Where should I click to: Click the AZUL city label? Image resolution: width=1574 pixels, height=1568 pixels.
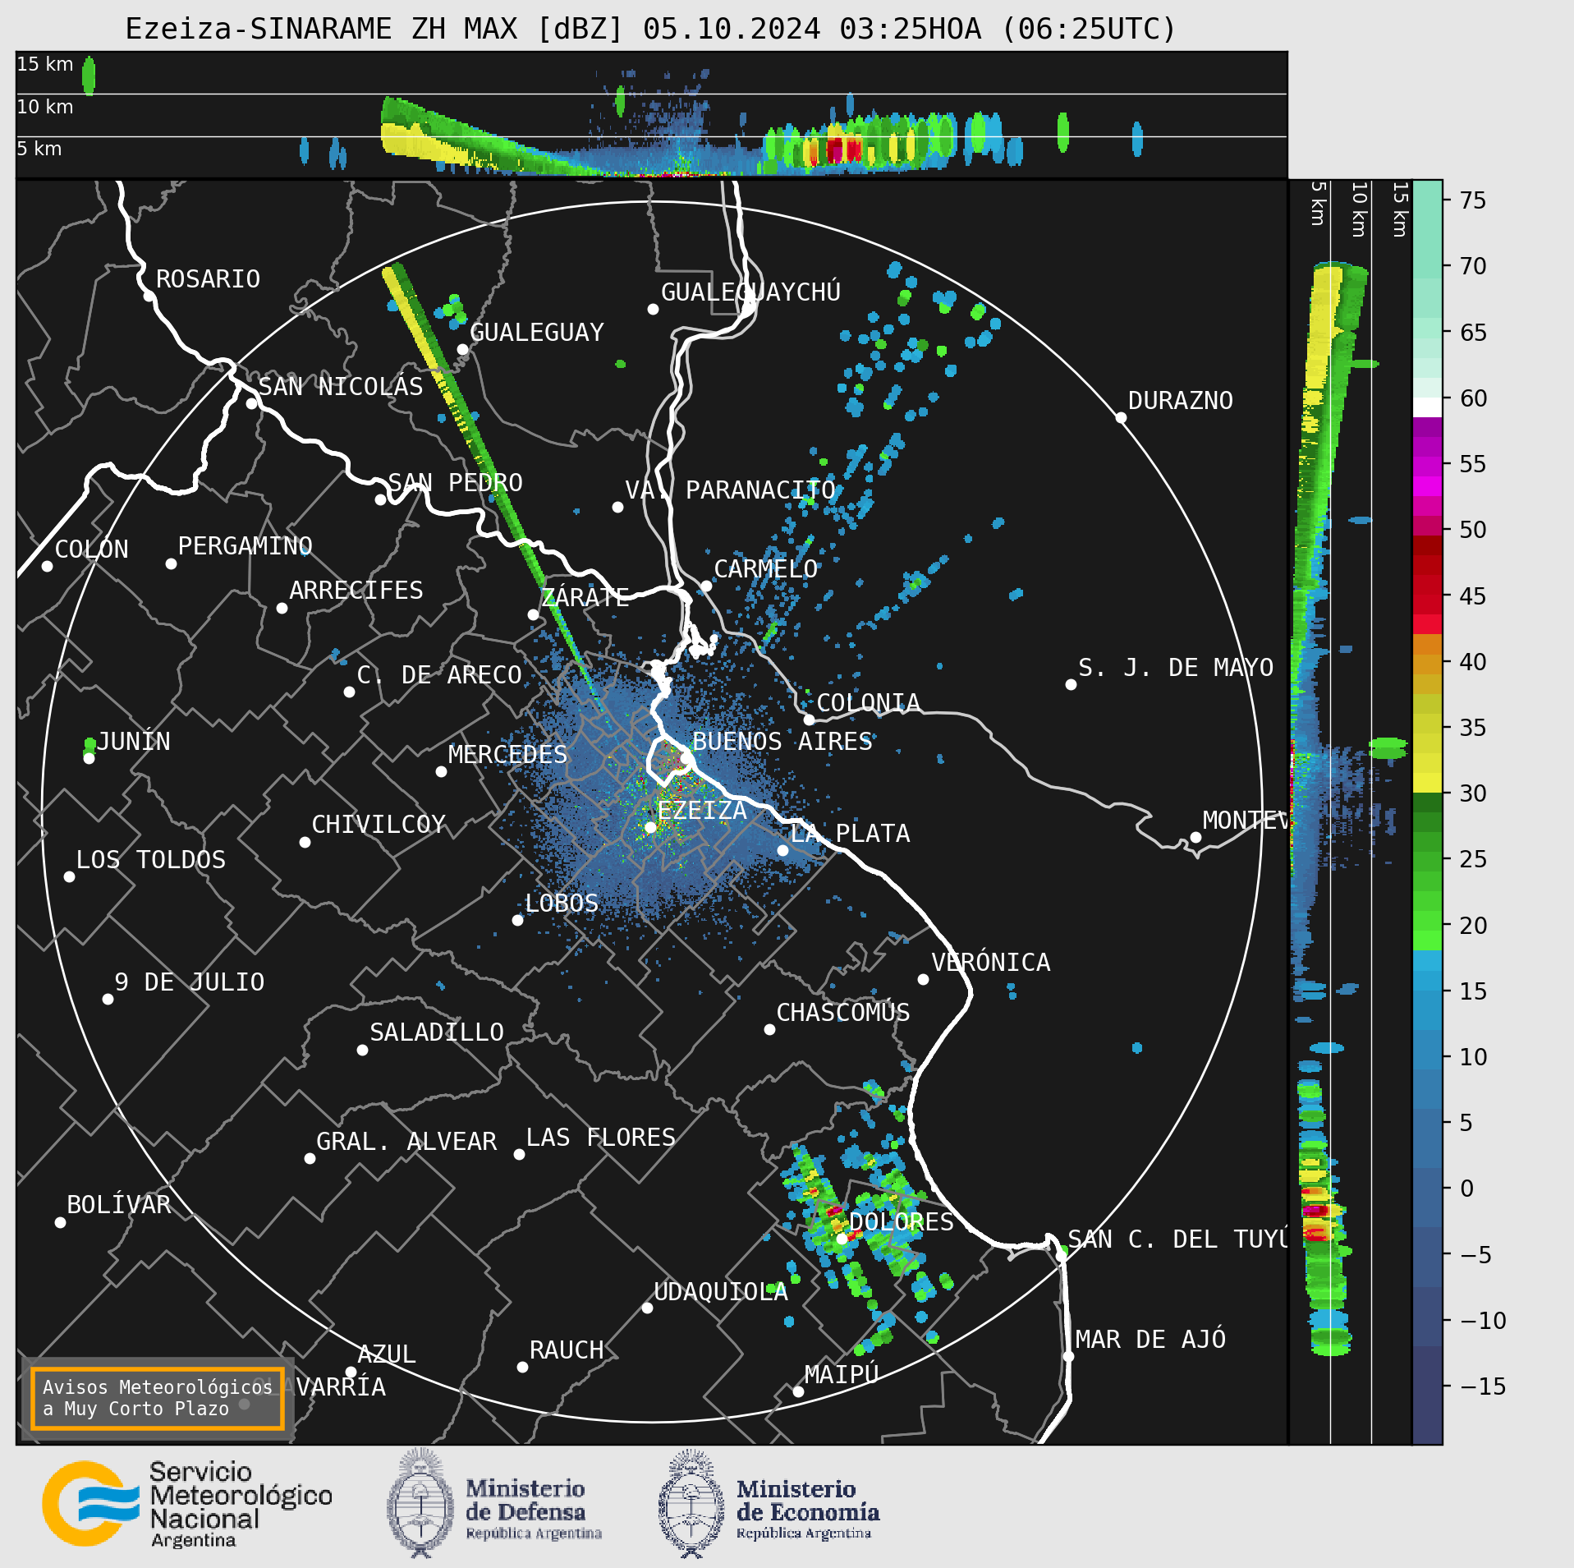pos(387,1354)
